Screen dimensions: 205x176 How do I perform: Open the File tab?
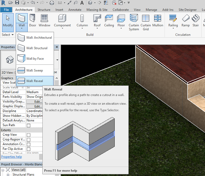click(6, 10)
